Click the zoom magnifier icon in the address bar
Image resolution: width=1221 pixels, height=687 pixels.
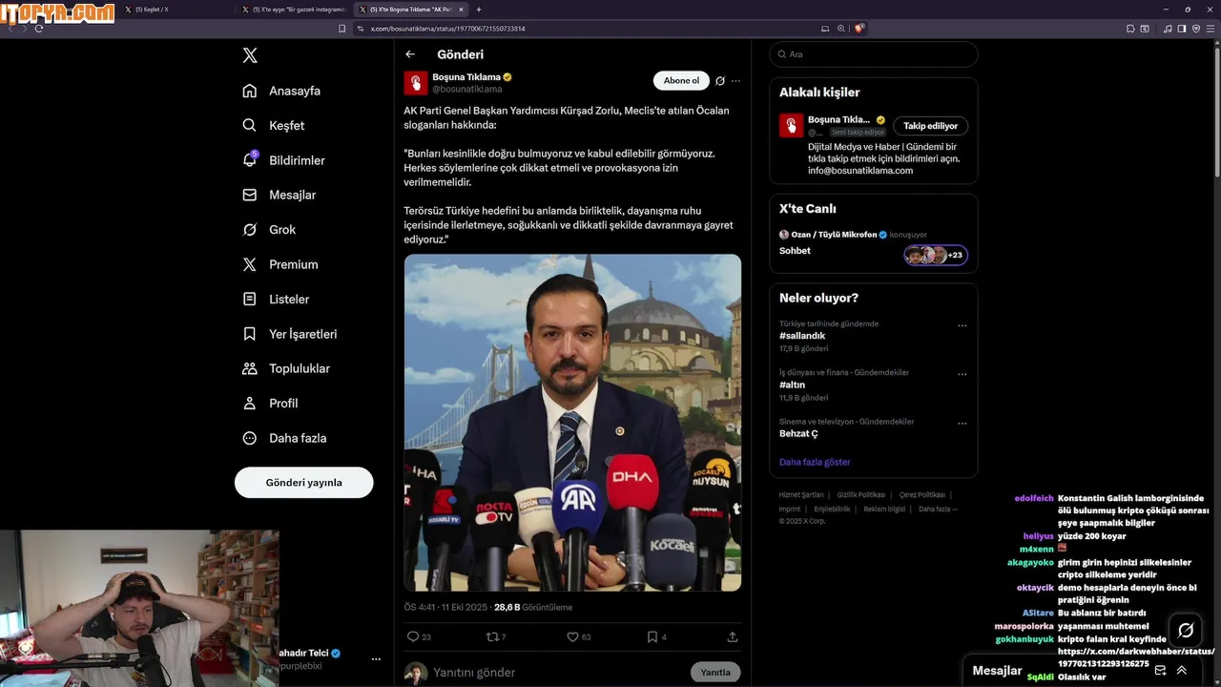coord(840,29)
